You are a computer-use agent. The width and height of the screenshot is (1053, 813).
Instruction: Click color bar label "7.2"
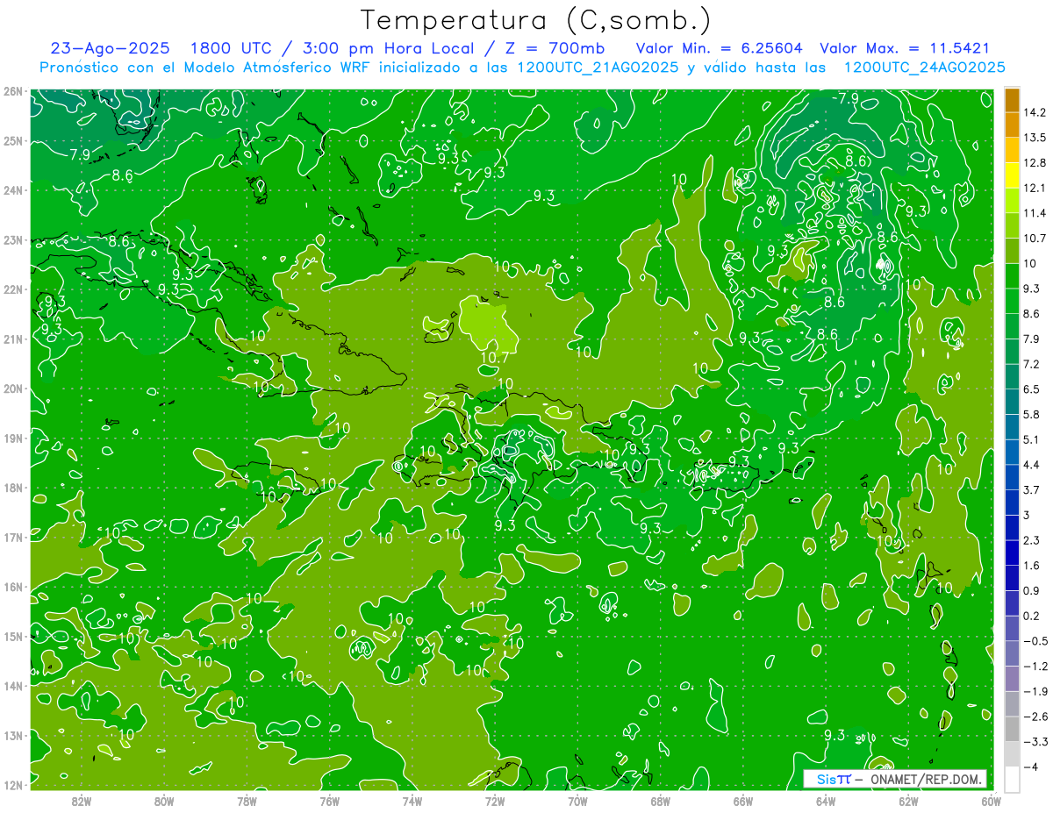[1032, 364]
